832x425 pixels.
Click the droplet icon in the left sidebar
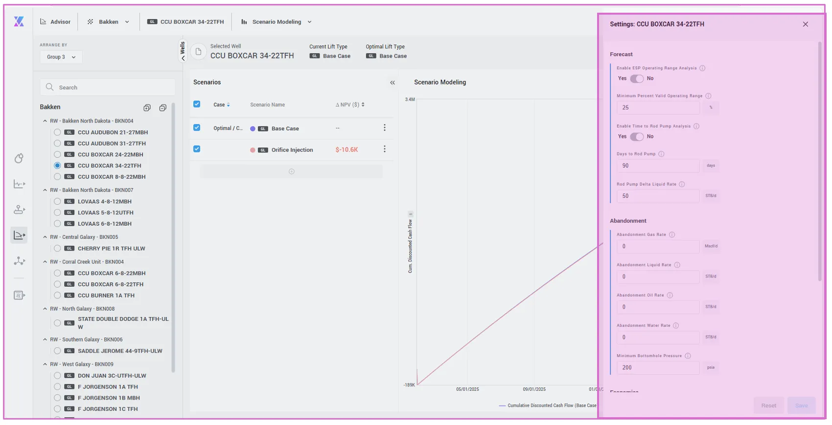19,158
